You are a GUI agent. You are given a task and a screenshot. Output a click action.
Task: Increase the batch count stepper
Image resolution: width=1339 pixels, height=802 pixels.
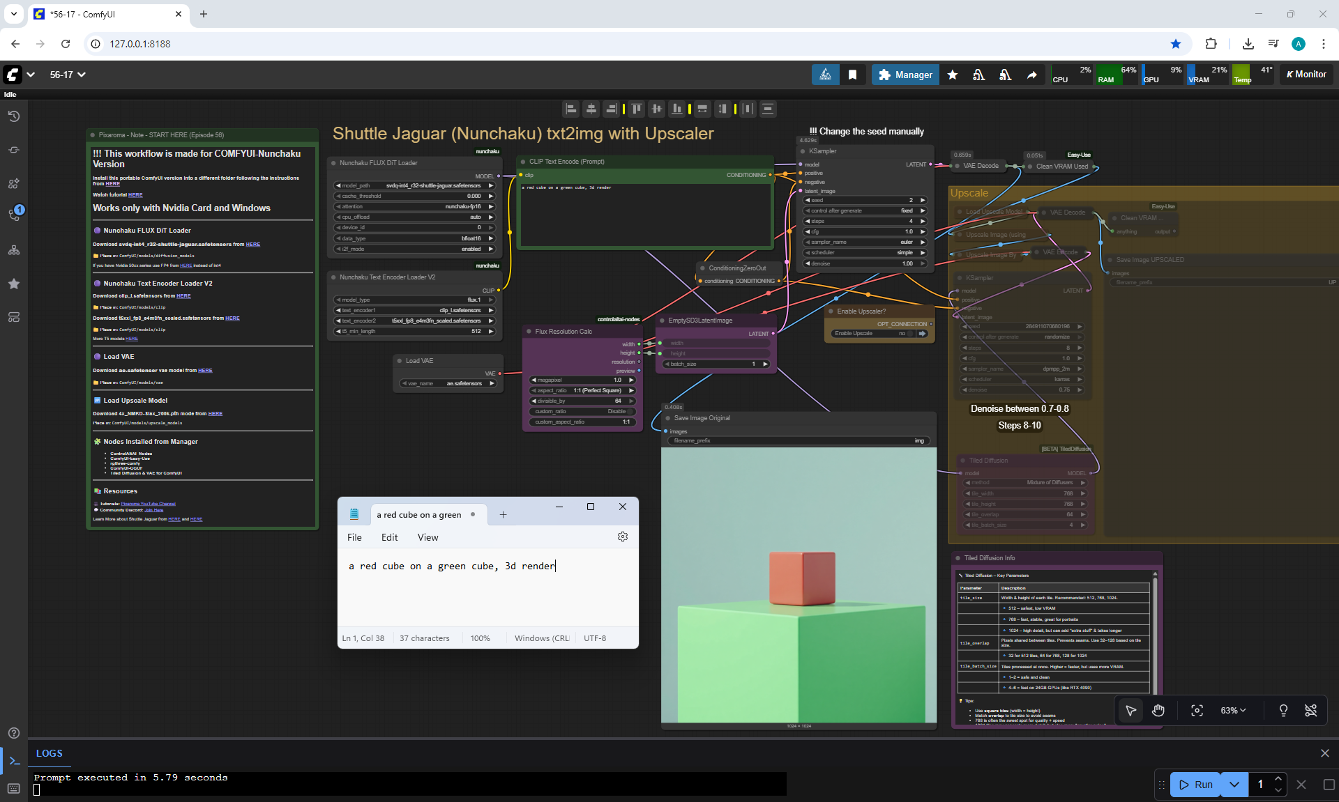pyautogui.click(x=1278, y=779)
